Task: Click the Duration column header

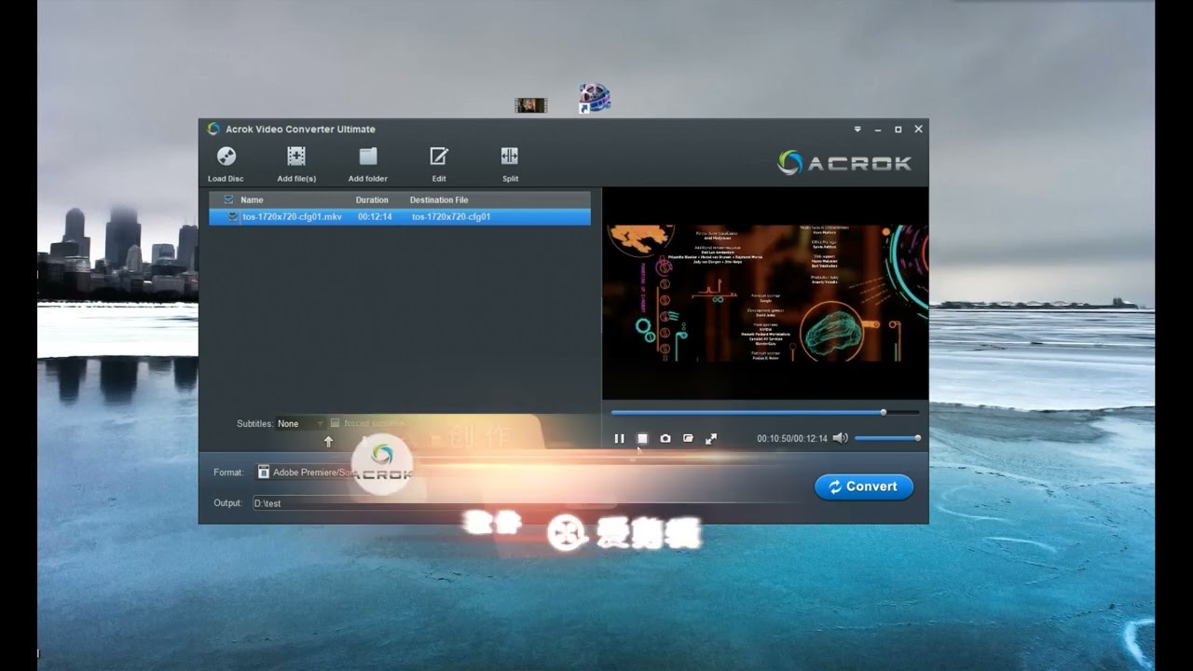Action: pos(372,199)
